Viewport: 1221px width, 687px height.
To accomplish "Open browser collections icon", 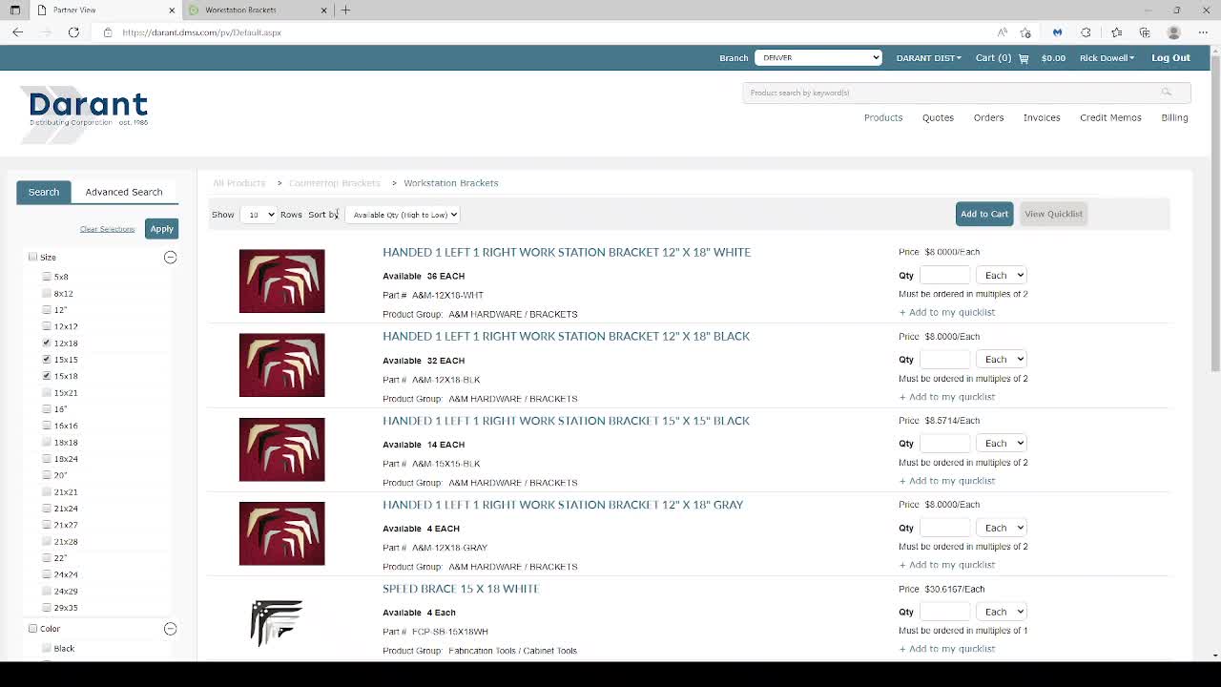I will pyautogui.click(x=1145, y=32).
